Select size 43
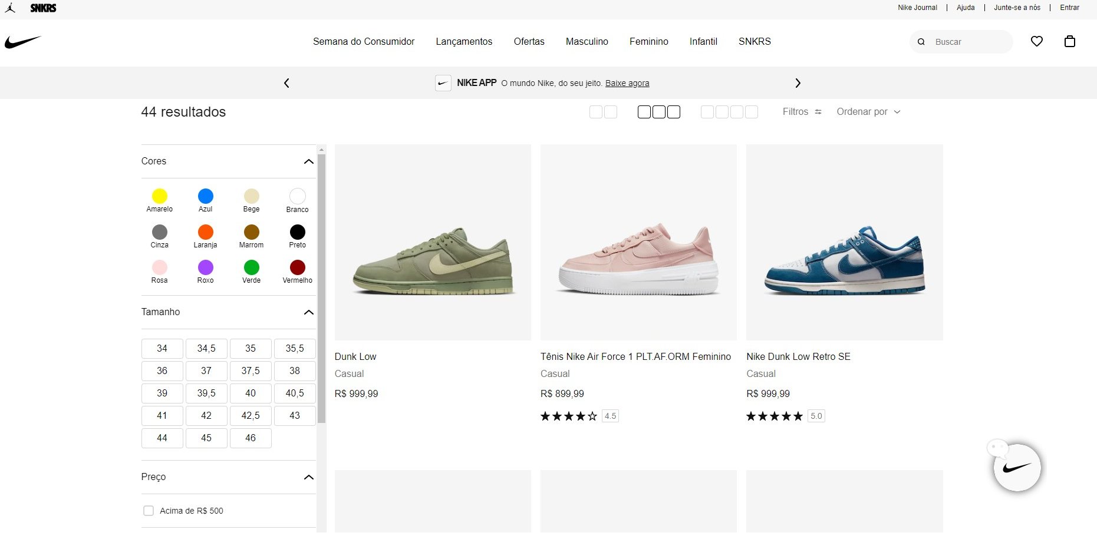Screen dimensions: 1097x559 coord(295,416)
